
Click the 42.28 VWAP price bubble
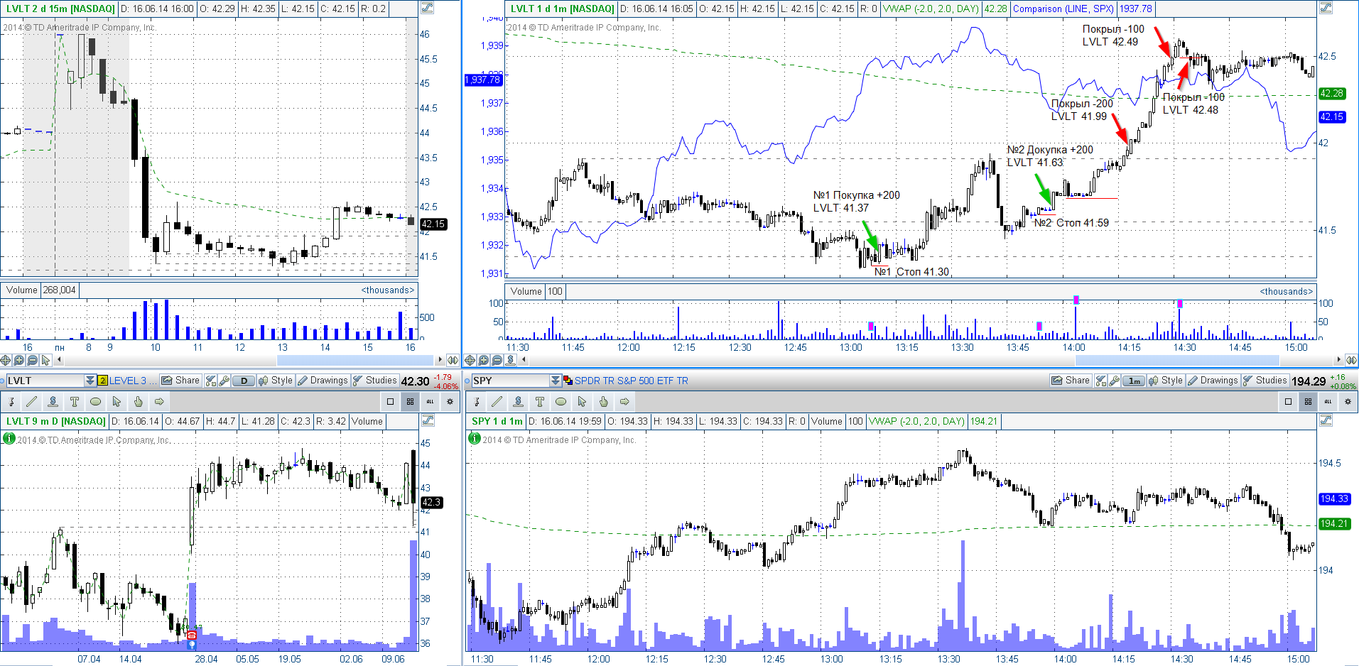pos(1331,93)
